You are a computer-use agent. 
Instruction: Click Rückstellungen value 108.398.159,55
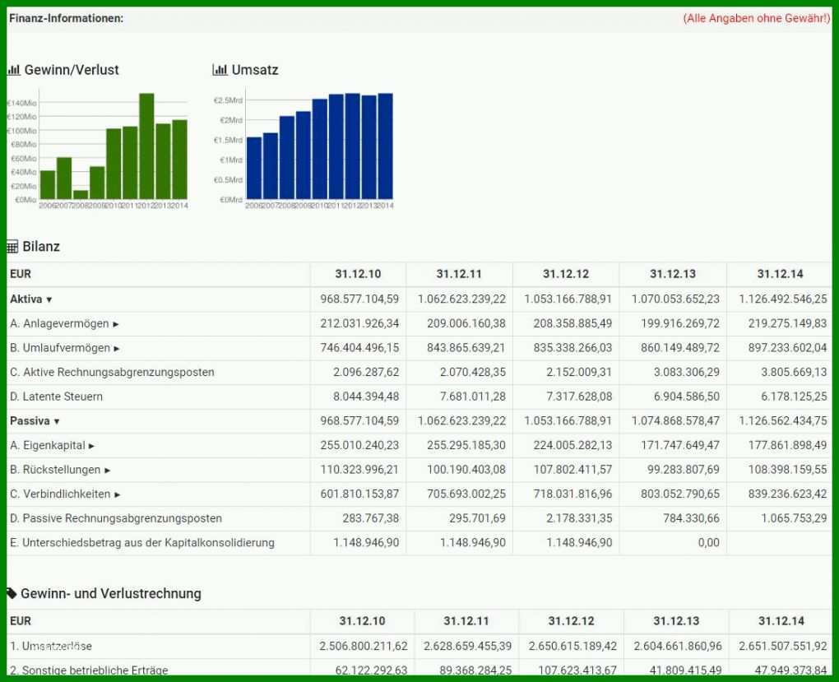point(787,470)
